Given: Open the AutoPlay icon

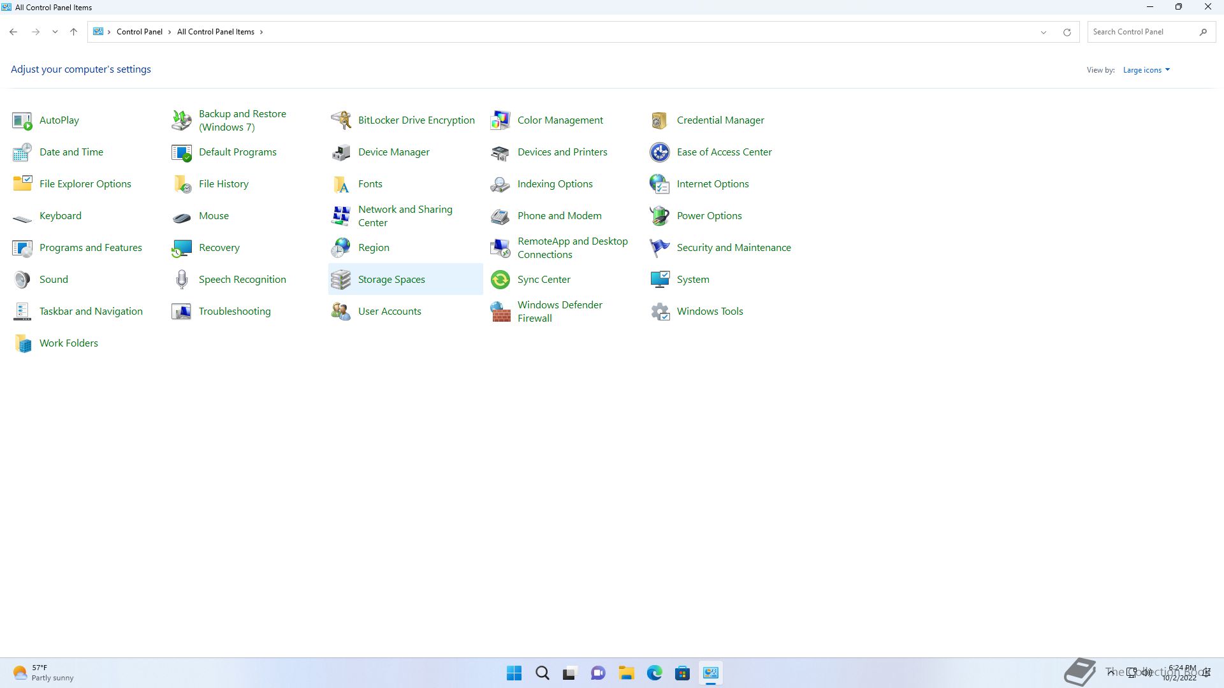Looking at the screenshot, I should coord(22,120).
